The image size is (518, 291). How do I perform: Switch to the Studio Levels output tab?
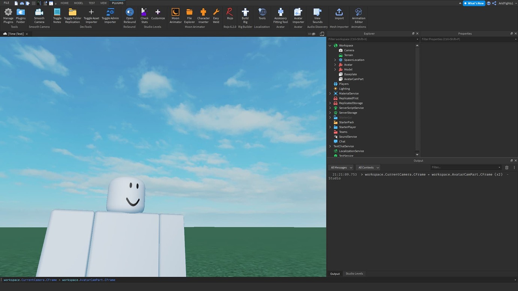pyautogui.click(x=354, y=273)
